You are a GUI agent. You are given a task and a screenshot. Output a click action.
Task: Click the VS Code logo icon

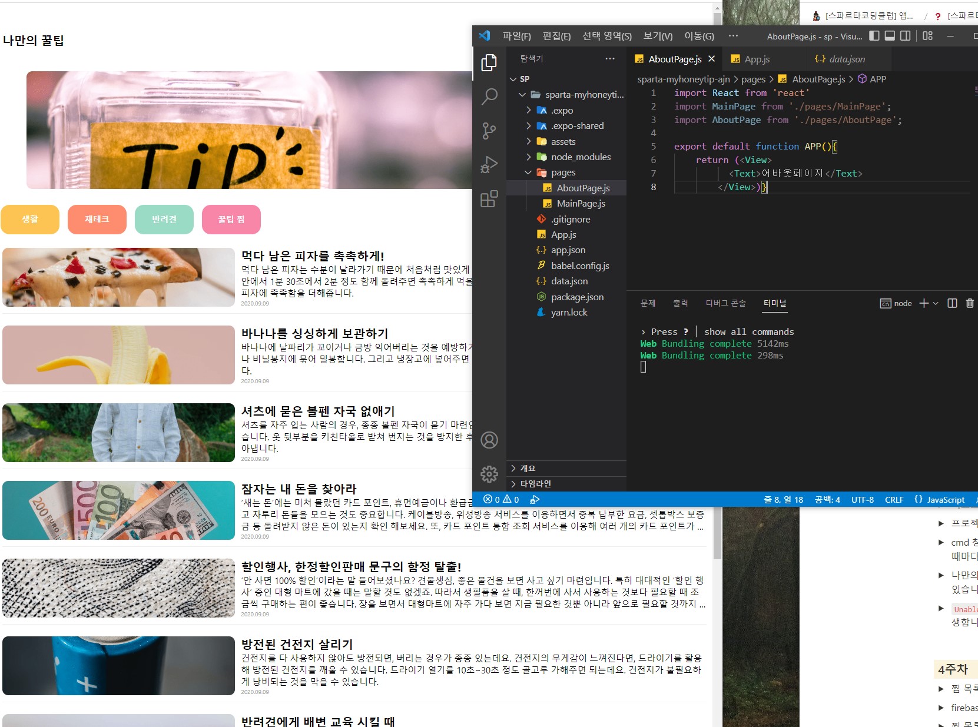[485, 35]
